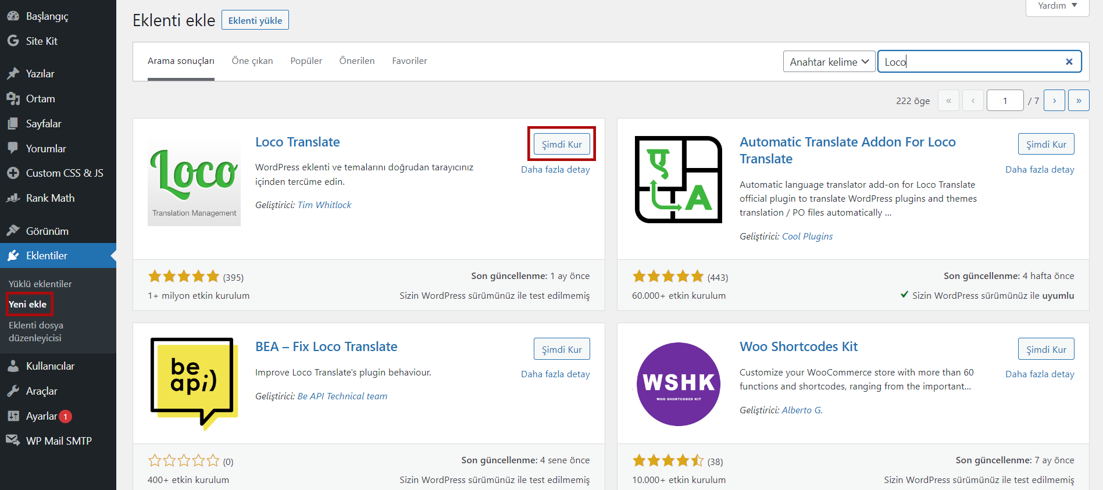Install BEA Fix Loco Translate plugin
This screenshot has height=490, width=1103.
pyautogui.click(x=562, y=349)
